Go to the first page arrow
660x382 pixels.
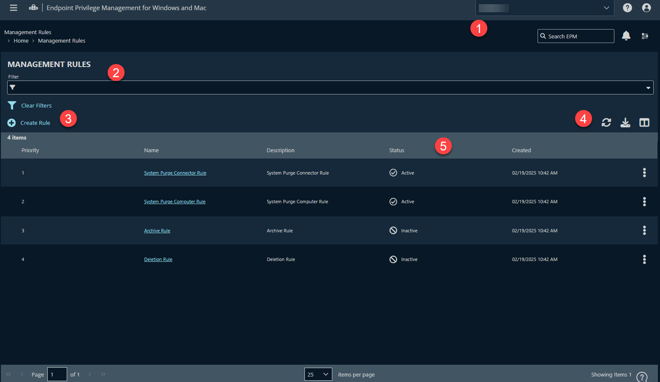click(x=8, y=374)
